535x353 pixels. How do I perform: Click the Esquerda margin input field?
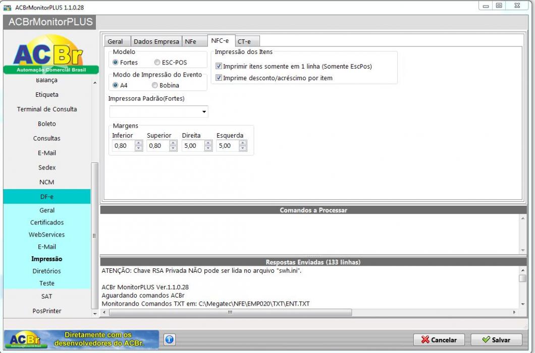227,146
